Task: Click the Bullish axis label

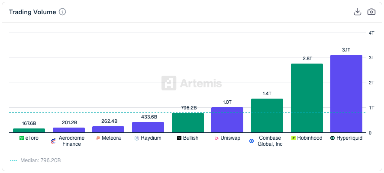Action: pyautogui.click(x=191, y=138)
